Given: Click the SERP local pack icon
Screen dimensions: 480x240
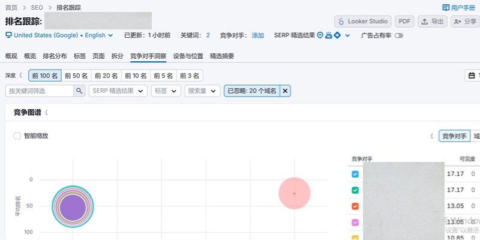Looking at the screenshot, I should coord(329,35).
